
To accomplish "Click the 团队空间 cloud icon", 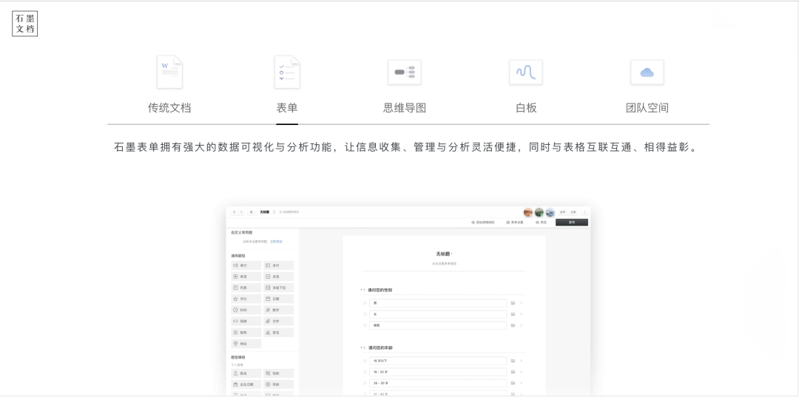I will click(x=647, y=72).
